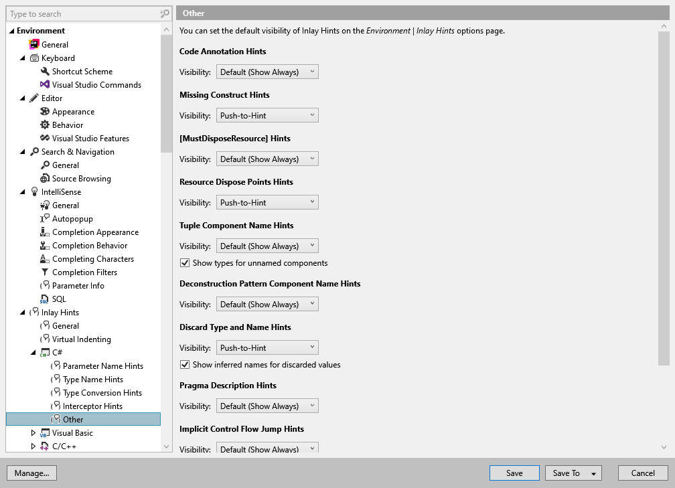
Task: Click the Inlay Hints icon
Action: coord(34,313)
